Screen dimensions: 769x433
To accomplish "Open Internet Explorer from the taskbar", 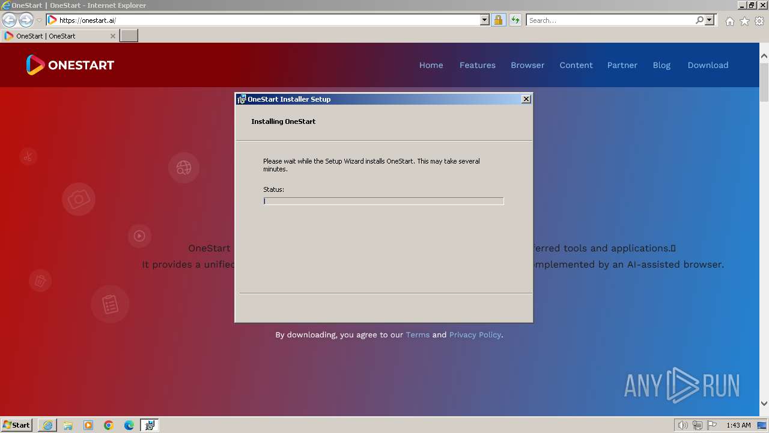I will pos(47,425).
